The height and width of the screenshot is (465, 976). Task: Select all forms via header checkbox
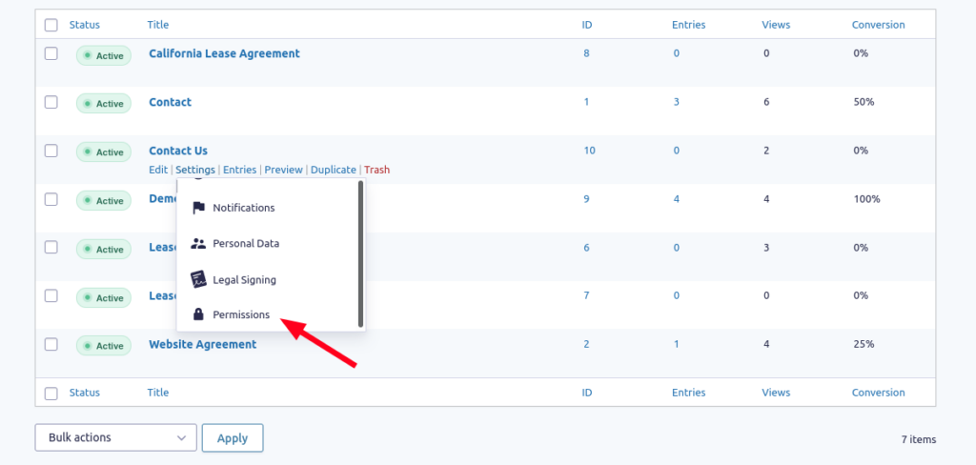[51, 25]
